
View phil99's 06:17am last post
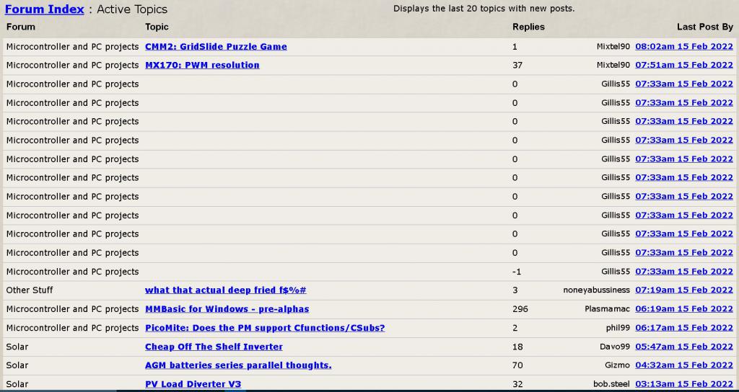[683, 328]
